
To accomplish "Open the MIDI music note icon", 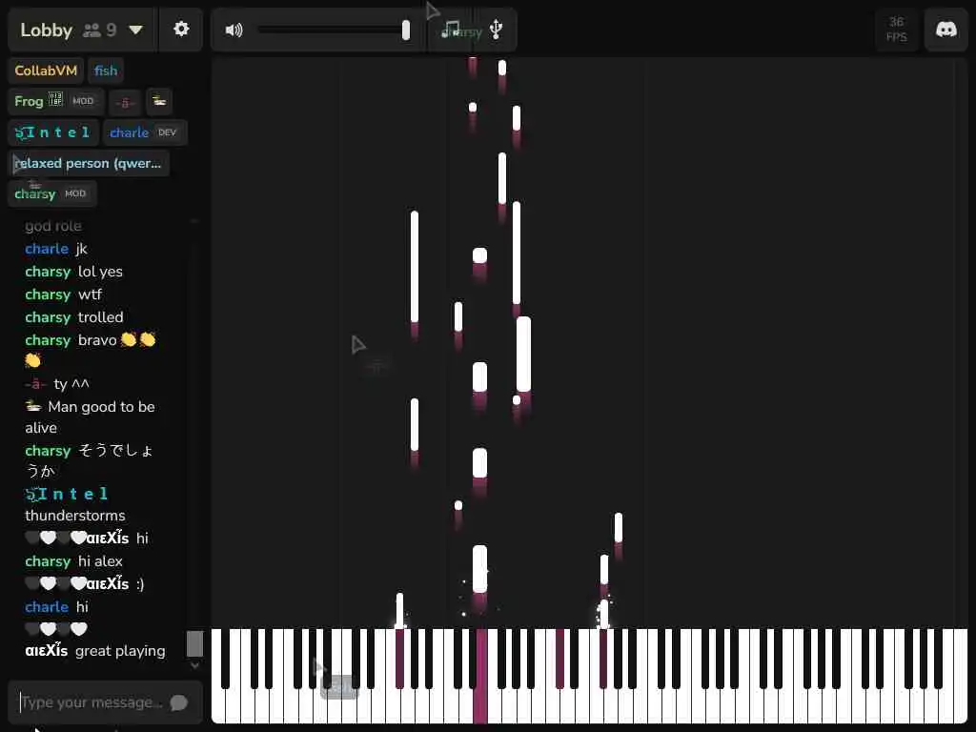I will (450, 30).
